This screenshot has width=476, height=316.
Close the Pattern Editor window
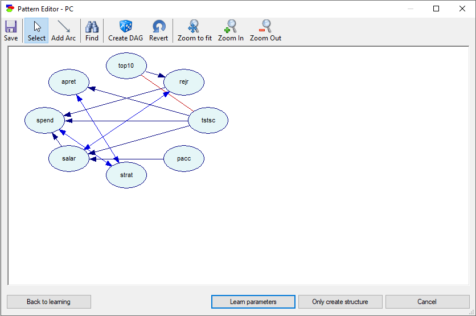point(462,9)
